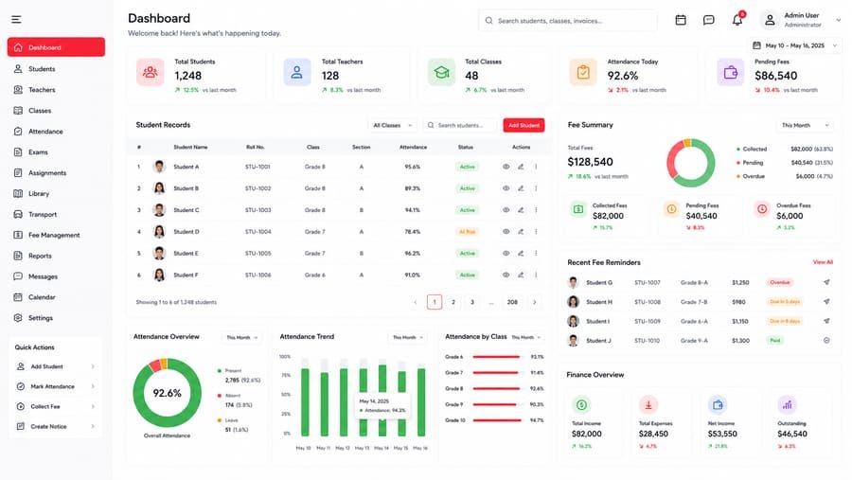The width and height of the screenshot is (852, 480).
Task: Click the Pending Fees wallet icon
Action: (730, 72)
